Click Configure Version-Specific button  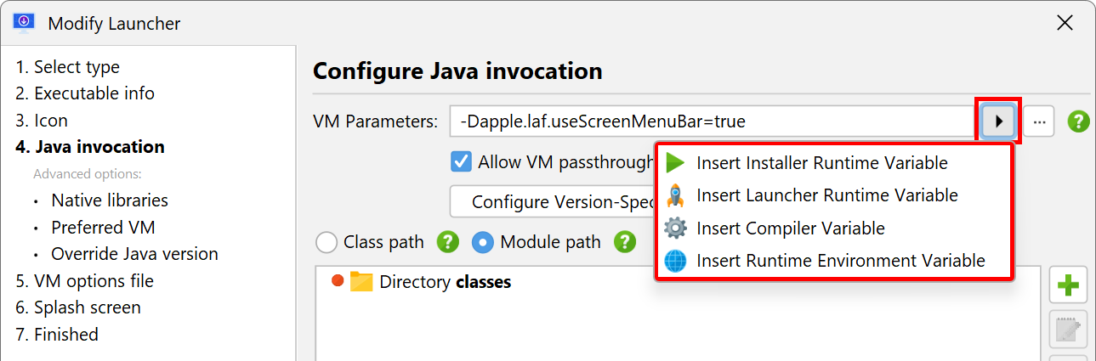[552, 202]
